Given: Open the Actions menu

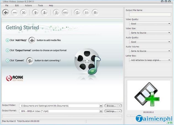Looking at the screenshot, I should 28,6.
